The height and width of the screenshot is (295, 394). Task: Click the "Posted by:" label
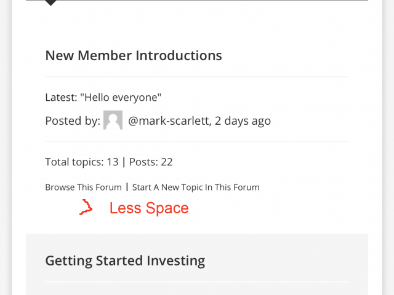pyautogui.click(x=73, y=121)
